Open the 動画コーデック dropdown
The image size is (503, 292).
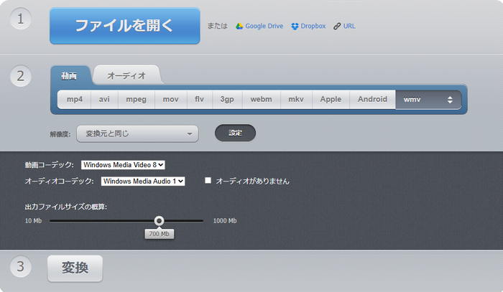coord(123,165)
